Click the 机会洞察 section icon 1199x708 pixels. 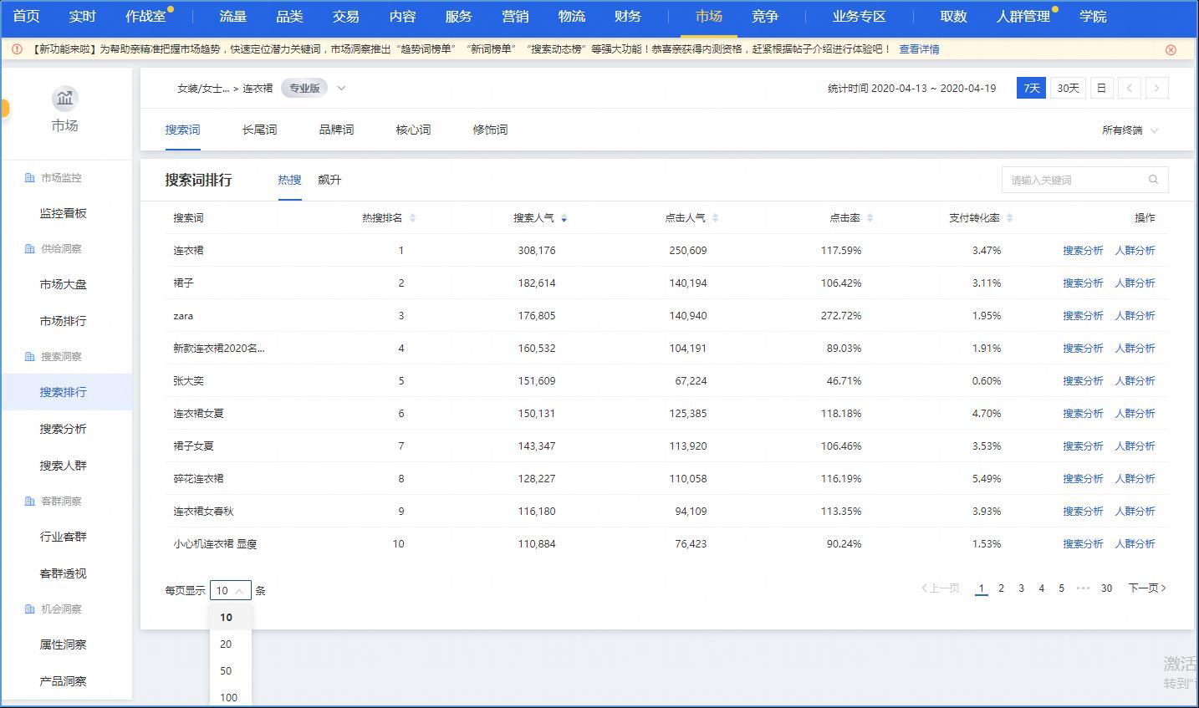point(30,609)
